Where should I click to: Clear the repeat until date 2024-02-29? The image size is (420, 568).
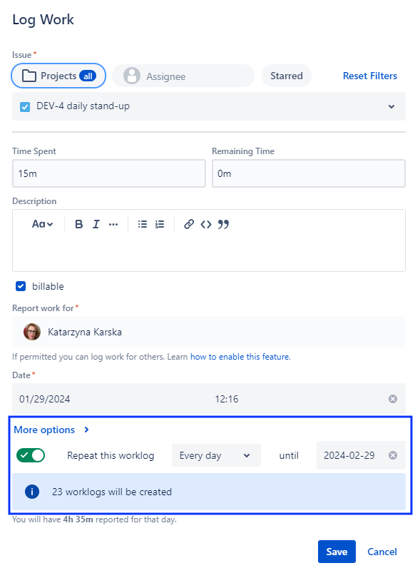pyautogui.click(x=393, y=455)
